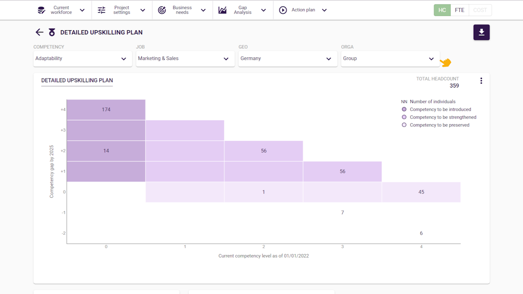Click the Business needs target icon
The width and height of the screenshot is (523, 294).
pos(162,10)
